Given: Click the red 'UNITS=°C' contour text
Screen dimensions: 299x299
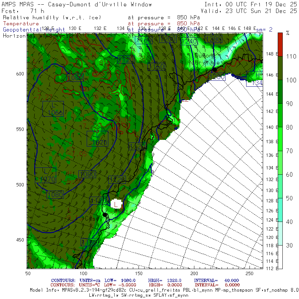Looking at the screenshot, I should click(x=90, y=285).
